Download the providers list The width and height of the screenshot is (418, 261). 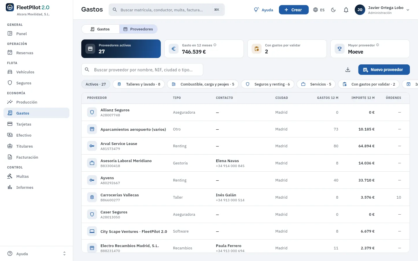pos(348,70)
